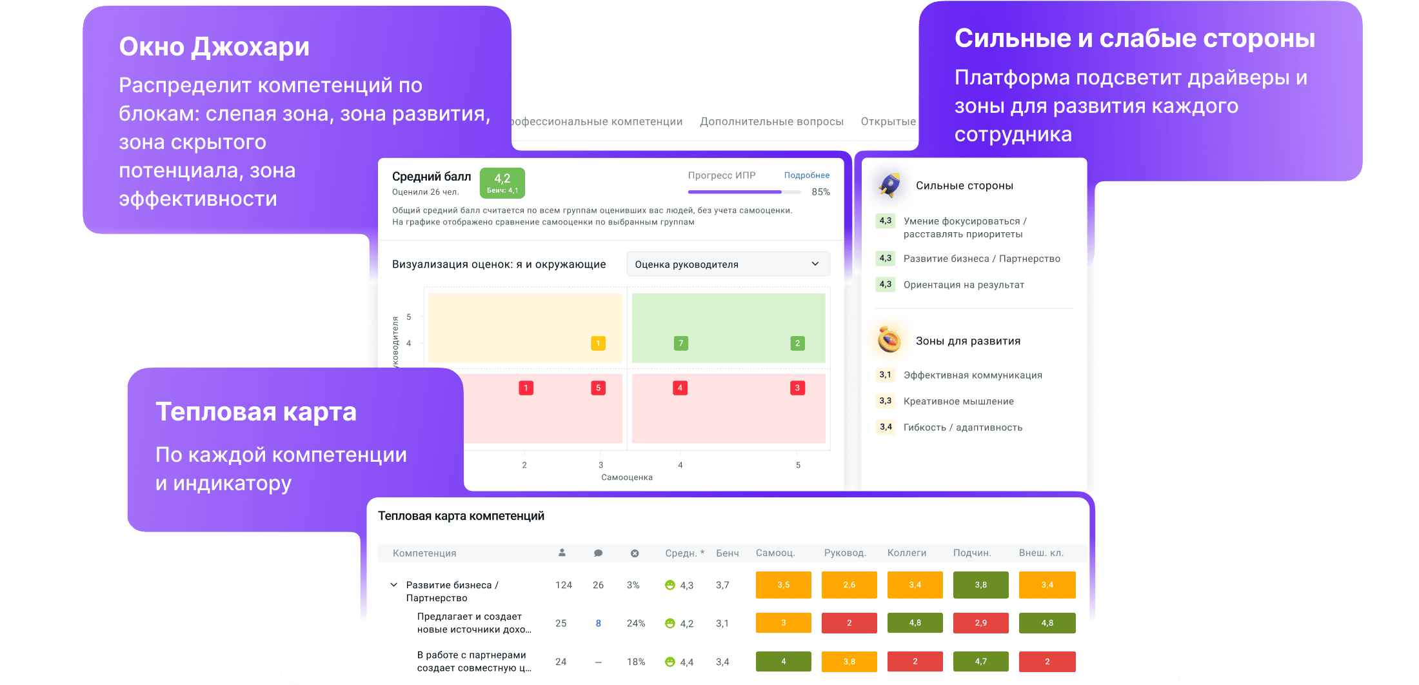
Task: Click the Прогресс ИПР progress bar
Action: 744,192
